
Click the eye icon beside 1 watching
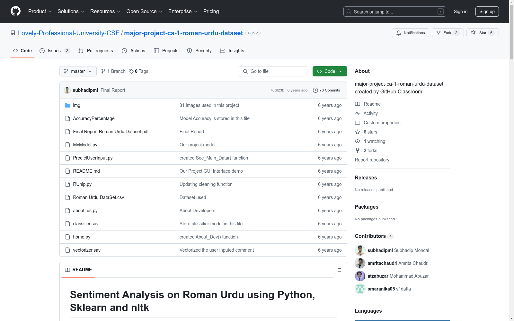click(x=358, y=141)
